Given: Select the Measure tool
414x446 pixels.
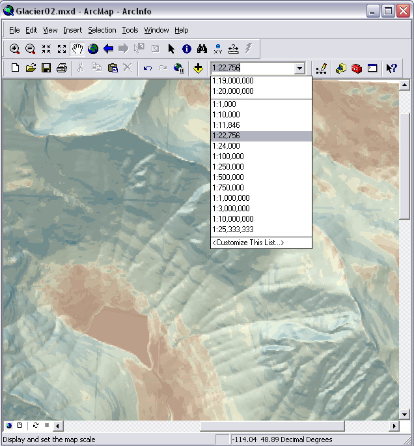Looking at the screenshot, I should (234, 49).
